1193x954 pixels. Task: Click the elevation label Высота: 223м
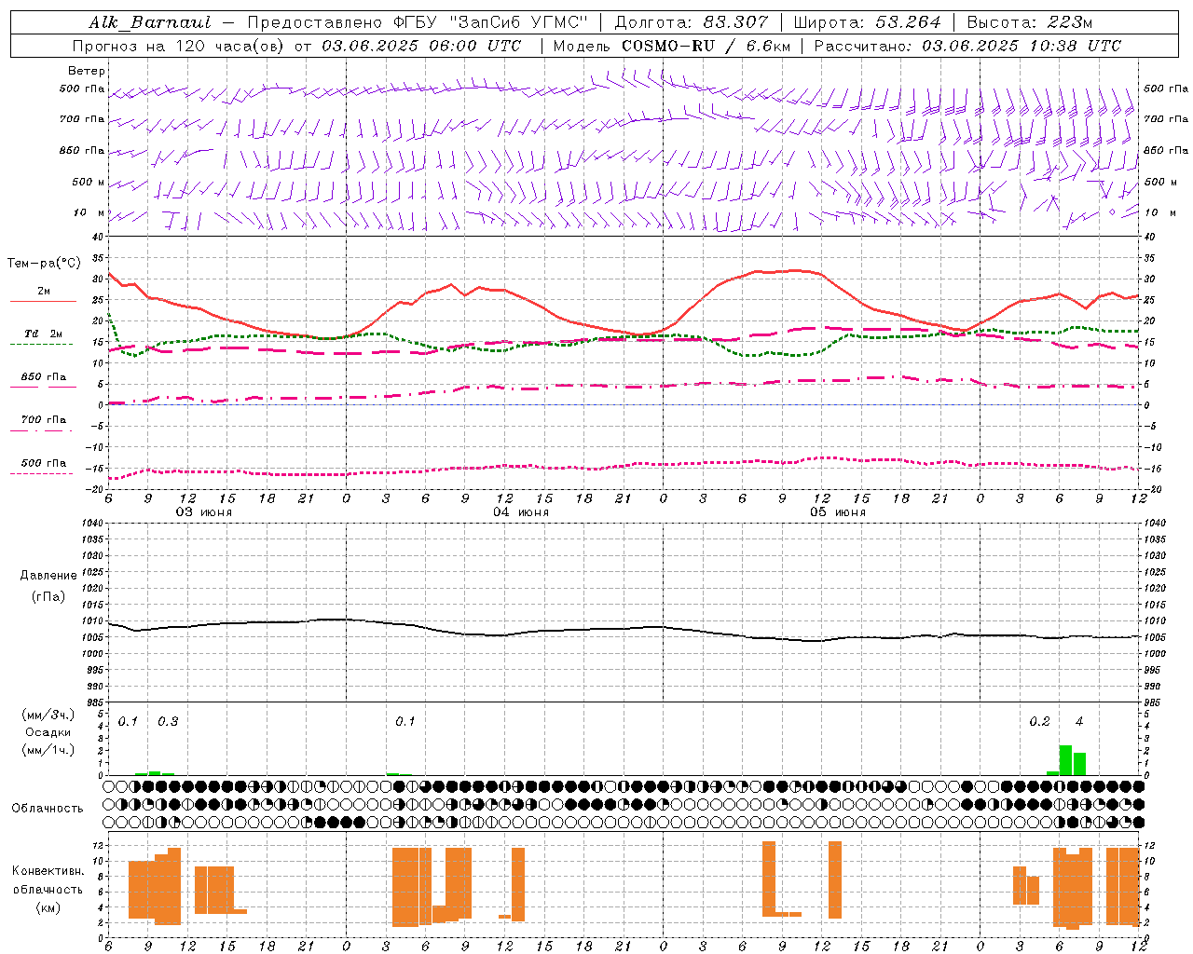pyautogui.click(x=1029, y=22)
